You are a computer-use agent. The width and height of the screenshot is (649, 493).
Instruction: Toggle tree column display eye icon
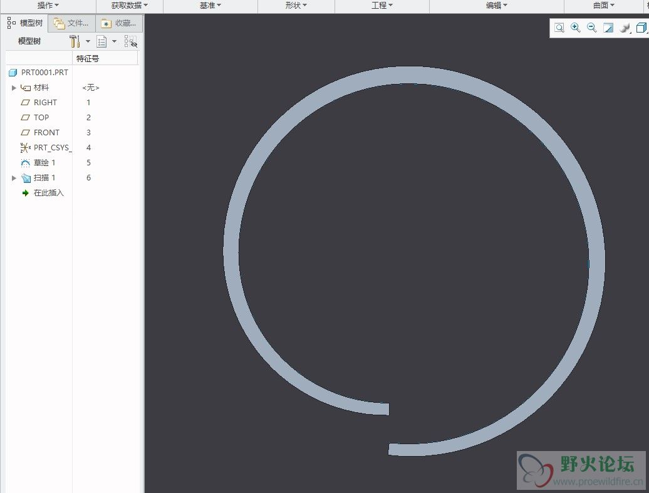(x=130, y=41)
